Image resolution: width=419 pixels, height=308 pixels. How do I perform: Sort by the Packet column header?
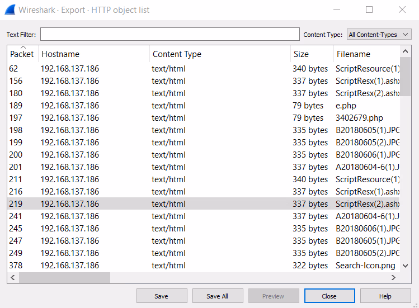click(x=23, y=54)
